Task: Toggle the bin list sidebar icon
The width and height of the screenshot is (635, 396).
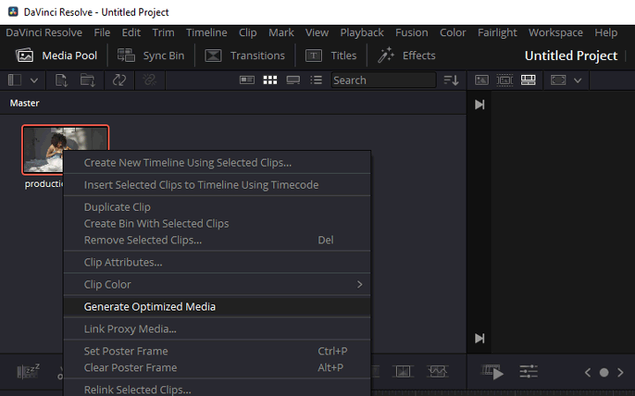Action: click(x=15, y=80)
